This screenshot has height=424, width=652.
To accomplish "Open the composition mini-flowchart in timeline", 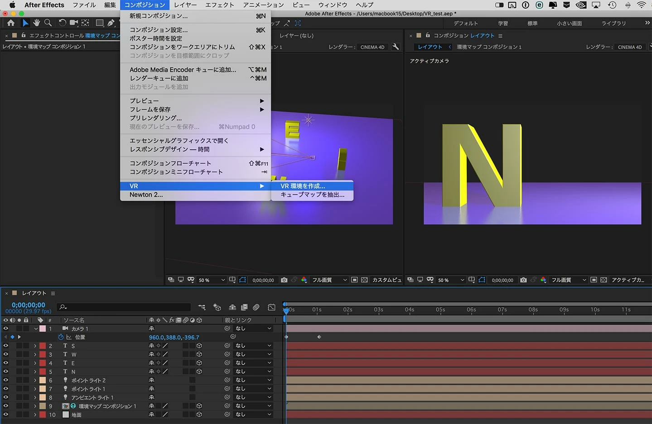I will click(x=202, y=307).
